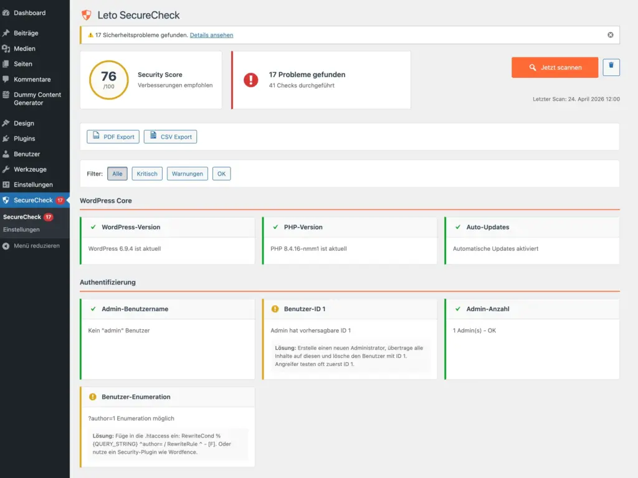Click the Kommentare speech bubble icon
638x478 pixels.
click(6, 79)
